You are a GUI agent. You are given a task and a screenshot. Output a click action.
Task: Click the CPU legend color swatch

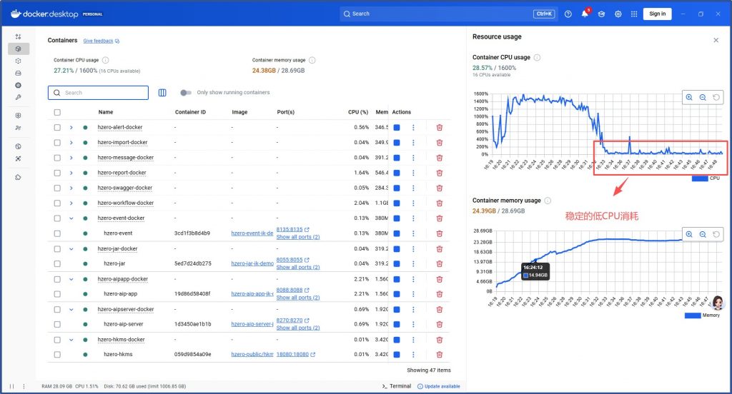[x=698, y=178]
